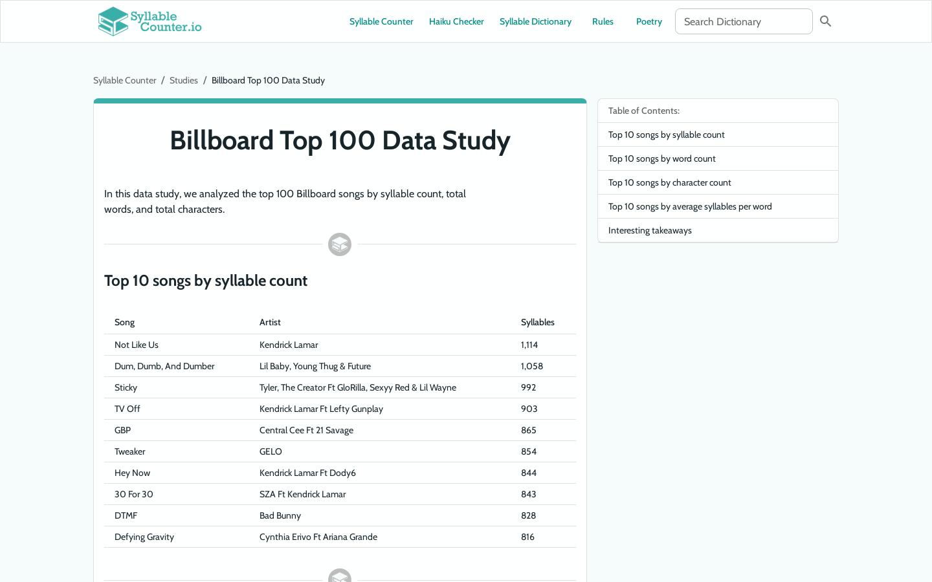This screenshot has height=582, width=932.
Task: Click the 854 syllables value
Action: click(x=529, y=451)
